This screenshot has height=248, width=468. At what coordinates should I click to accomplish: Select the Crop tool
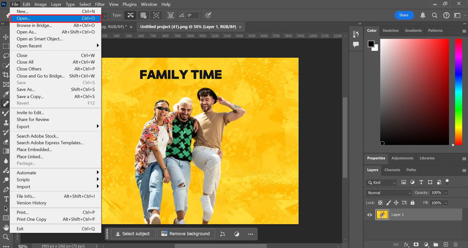pos(6,75)
